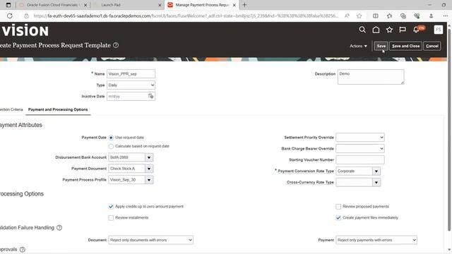Click the Name input field
452x254 pixels.
click(131, 73)
